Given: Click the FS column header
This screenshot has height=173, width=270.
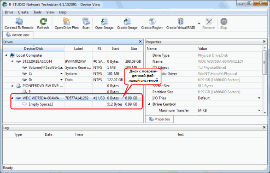Looking at the screenshot, I should [100, 48].
